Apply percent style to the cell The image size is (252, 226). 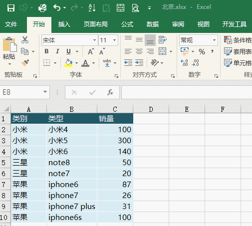point(202,52)
